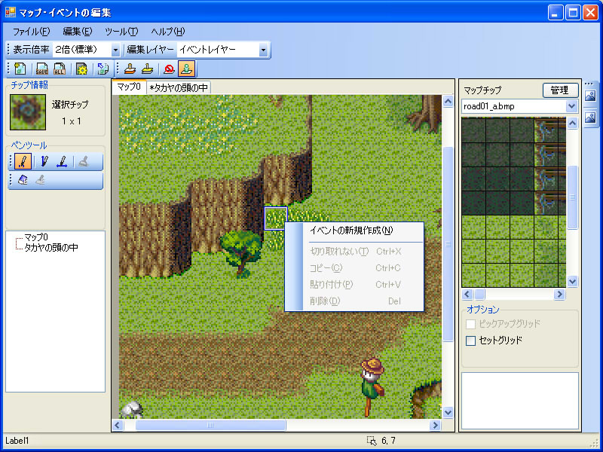Click the selected event tile on map
Image resolution: width=603 pixels, height=452 pixels.
click(x=276, y=218)
